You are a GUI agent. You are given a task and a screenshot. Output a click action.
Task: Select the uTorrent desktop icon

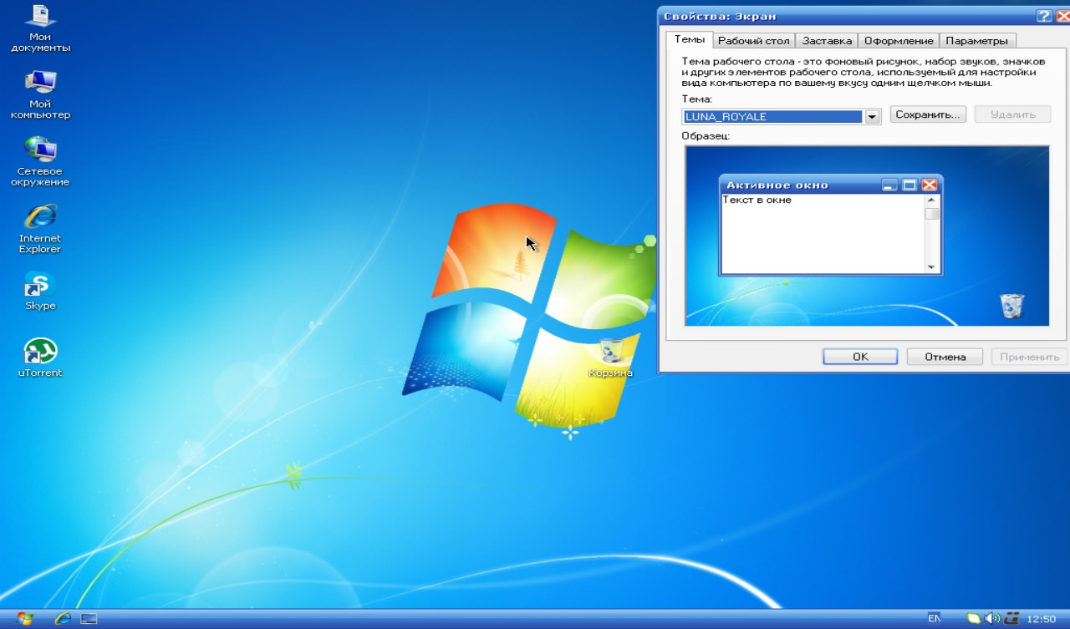click(40, 352)
